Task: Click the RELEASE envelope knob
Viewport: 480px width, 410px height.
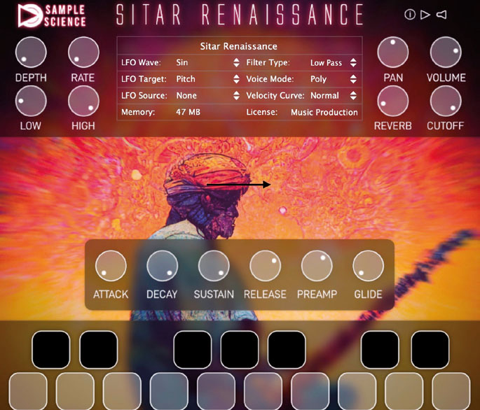Action: pyautogui.click(x=265, y=266)
